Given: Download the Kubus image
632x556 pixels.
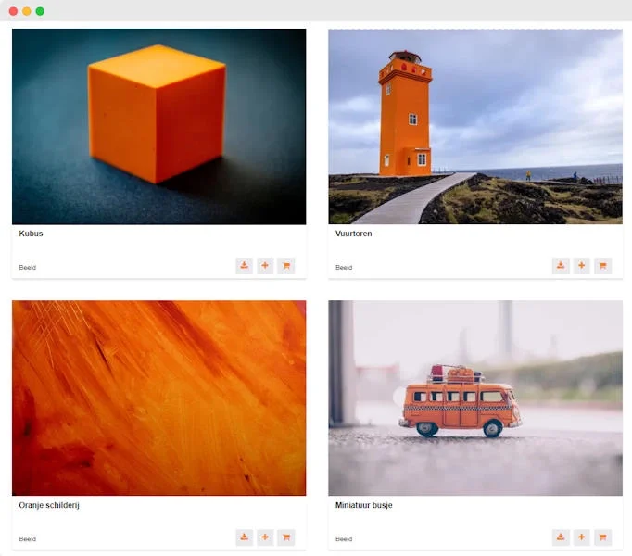Looking at the screenshot, I should (x=245, y=266).
